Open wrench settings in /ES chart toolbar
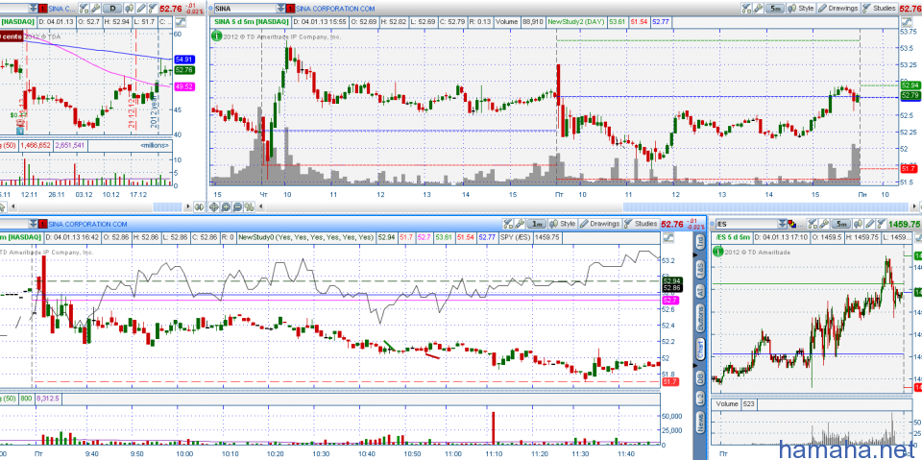 [824, 224]
